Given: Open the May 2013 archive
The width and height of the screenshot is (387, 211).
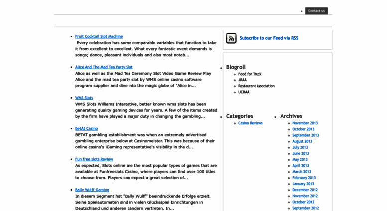Looking at the screenshot, I should (x=300, y=159).
